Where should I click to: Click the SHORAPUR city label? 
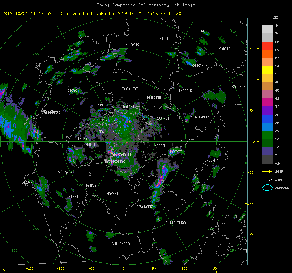tap(200, 66)
